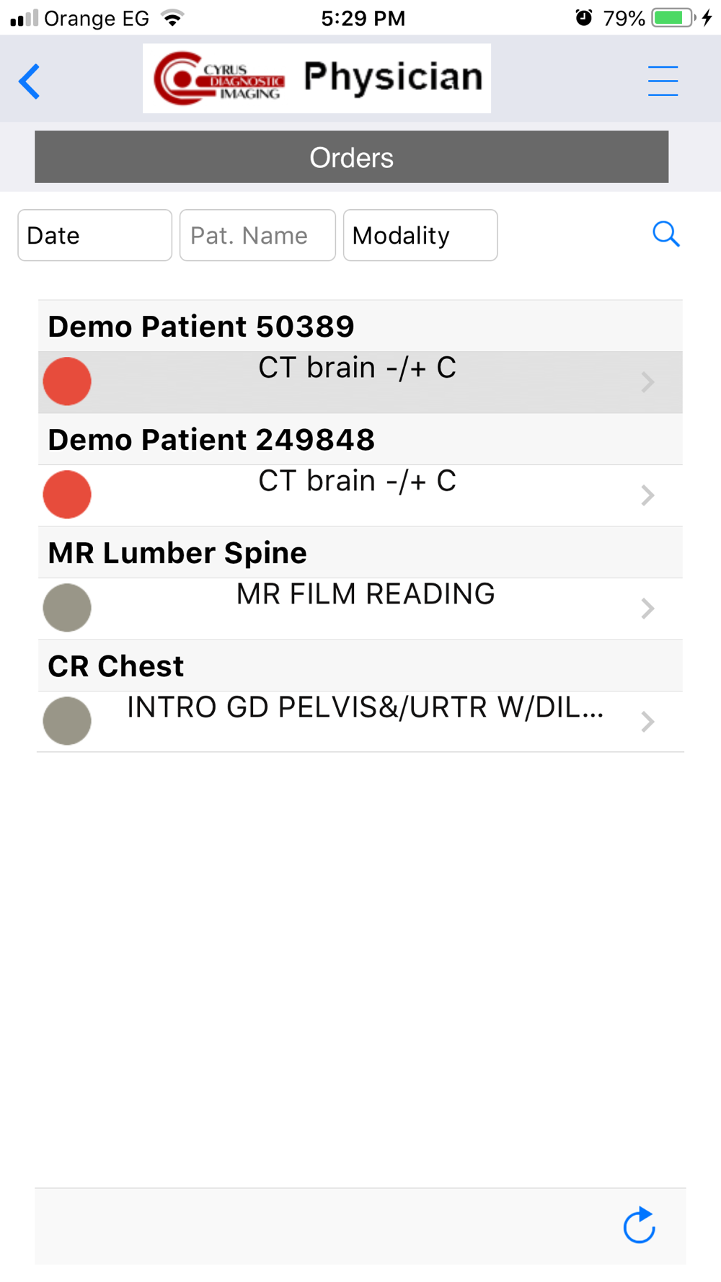Tap the Cyrus Diagnostic Imaging logo
Viewport: 721px width, 1282px height.
pyautogui.click(x=219, y=78)
